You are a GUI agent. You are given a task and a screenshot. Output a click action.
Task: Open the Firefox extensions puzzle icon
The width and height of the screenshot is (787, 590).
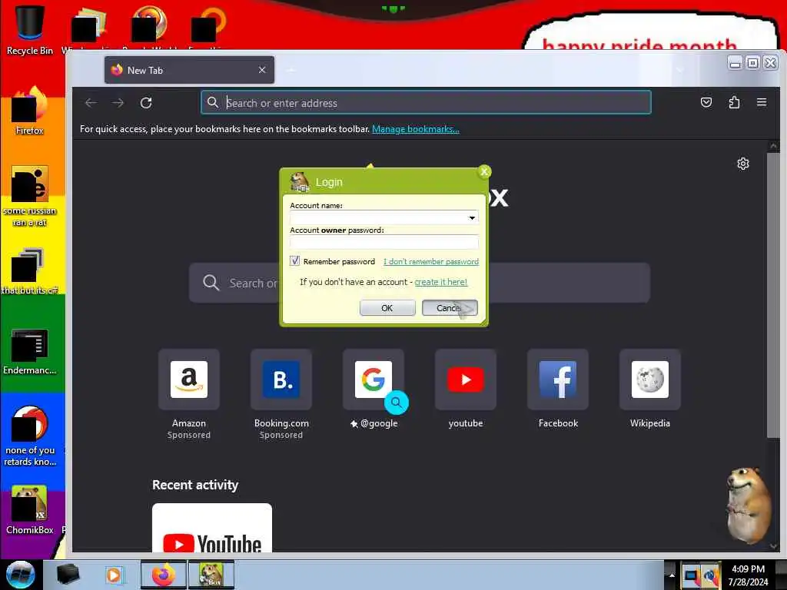click(734, 102)
